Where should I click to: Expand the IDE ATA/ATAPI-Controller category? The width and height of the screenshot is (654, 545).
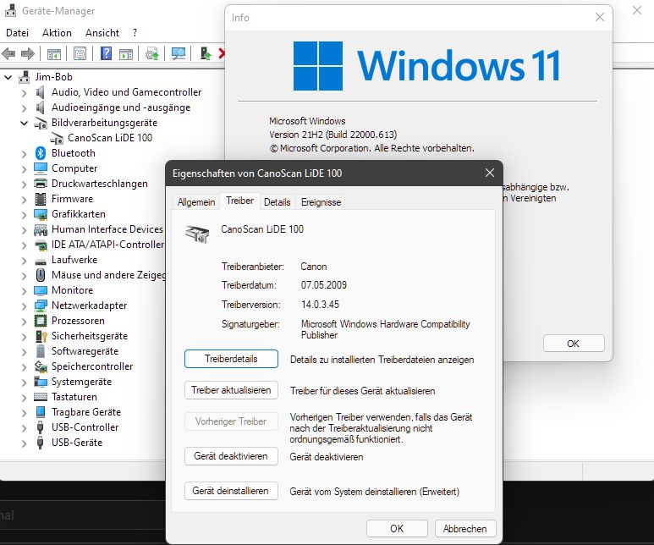[x=25, y=245]
